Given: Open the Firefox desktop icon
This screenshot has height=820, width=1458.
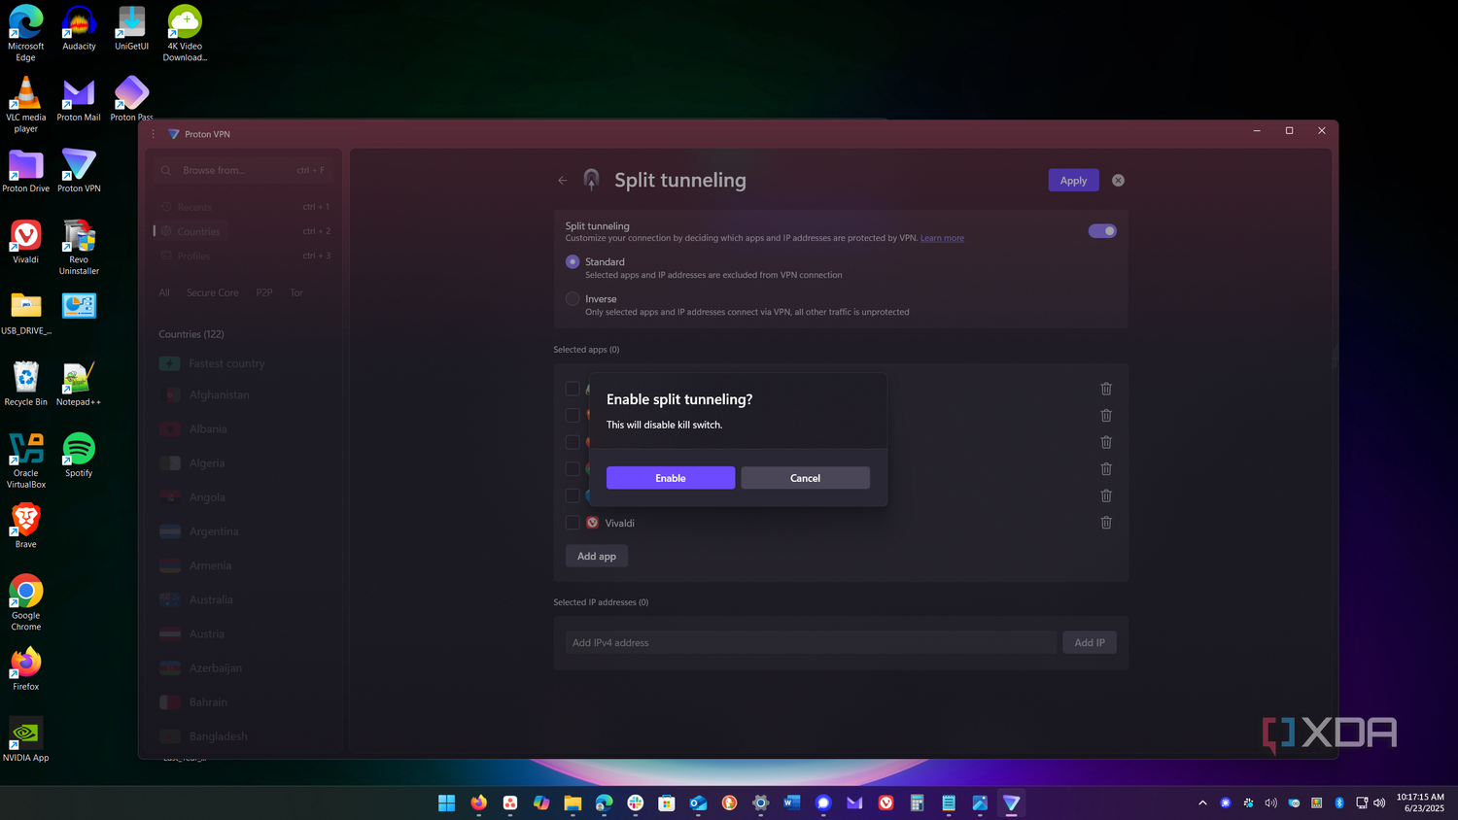Looking at the screenshot, I should (x=26, y=668).
